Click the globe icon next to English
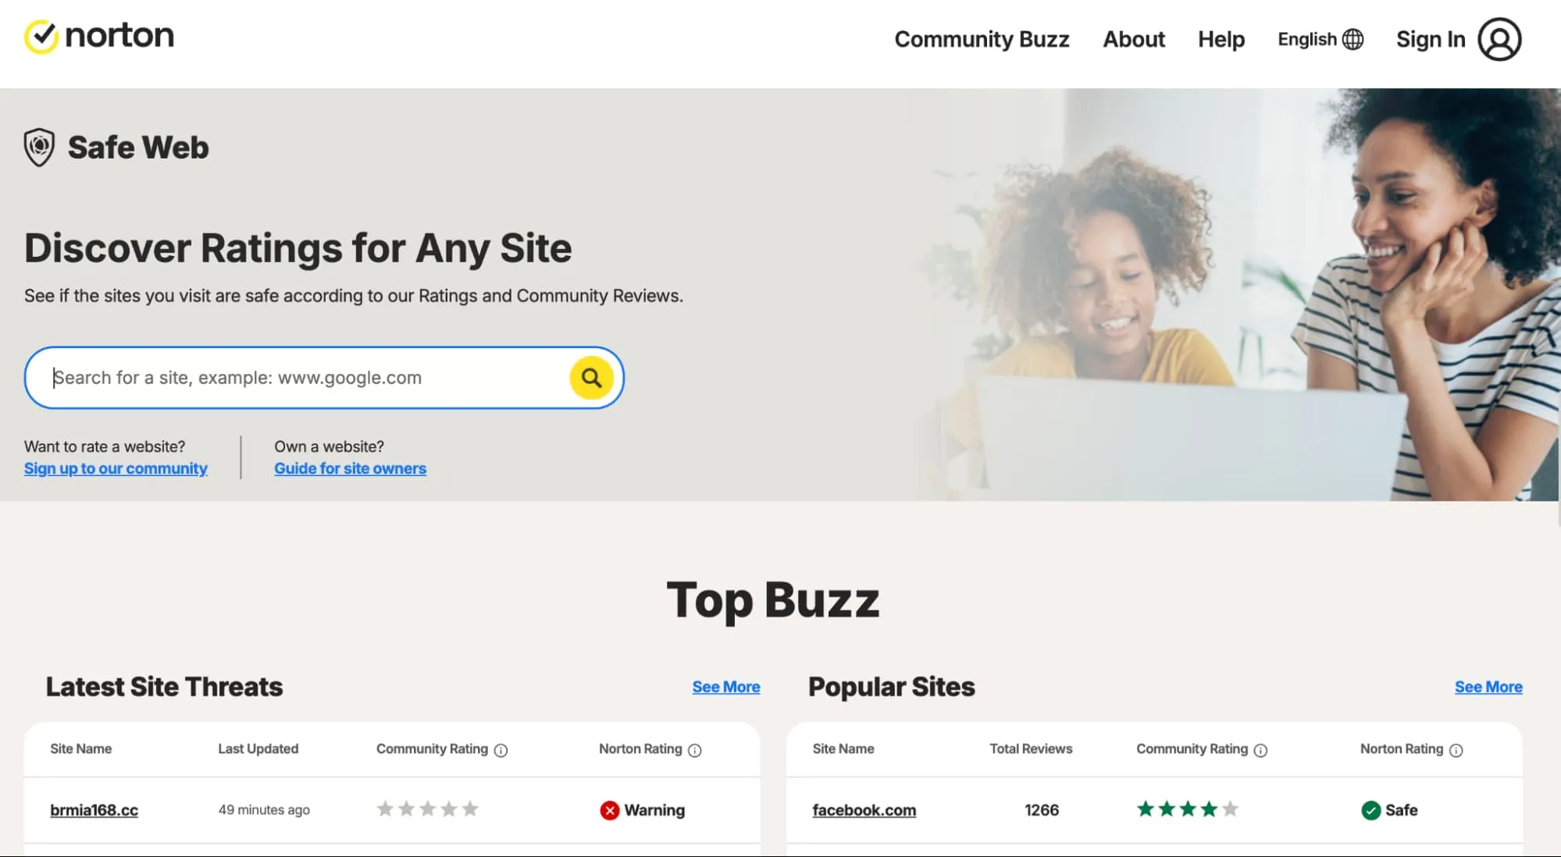Image resolution: width=1561 pixels, height=857 pixels. pos(1353,39)
